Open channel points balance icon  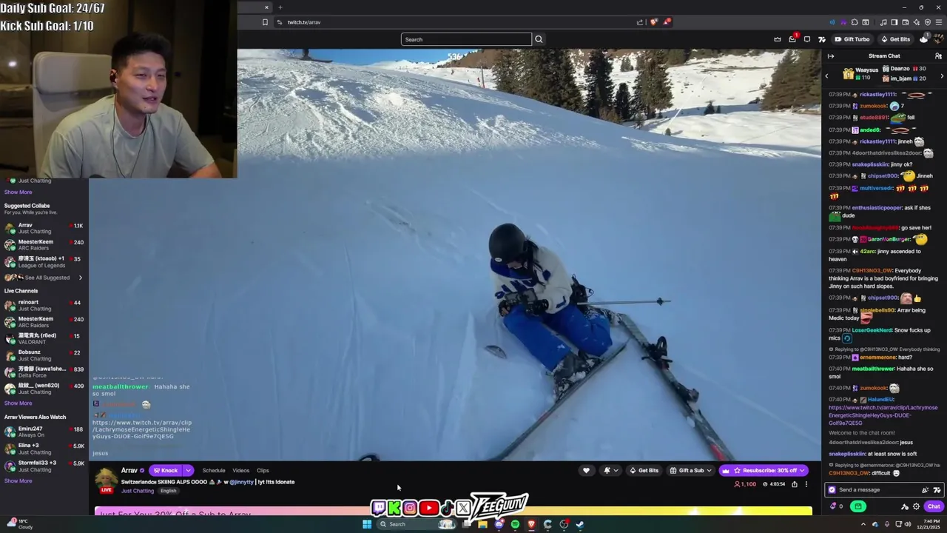(x=836, y=506)
